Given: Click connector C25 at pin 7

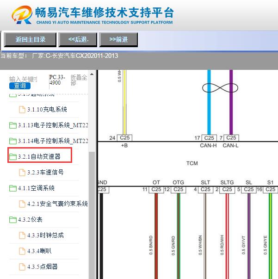Looking at the screenshot, I should [231, 138].
